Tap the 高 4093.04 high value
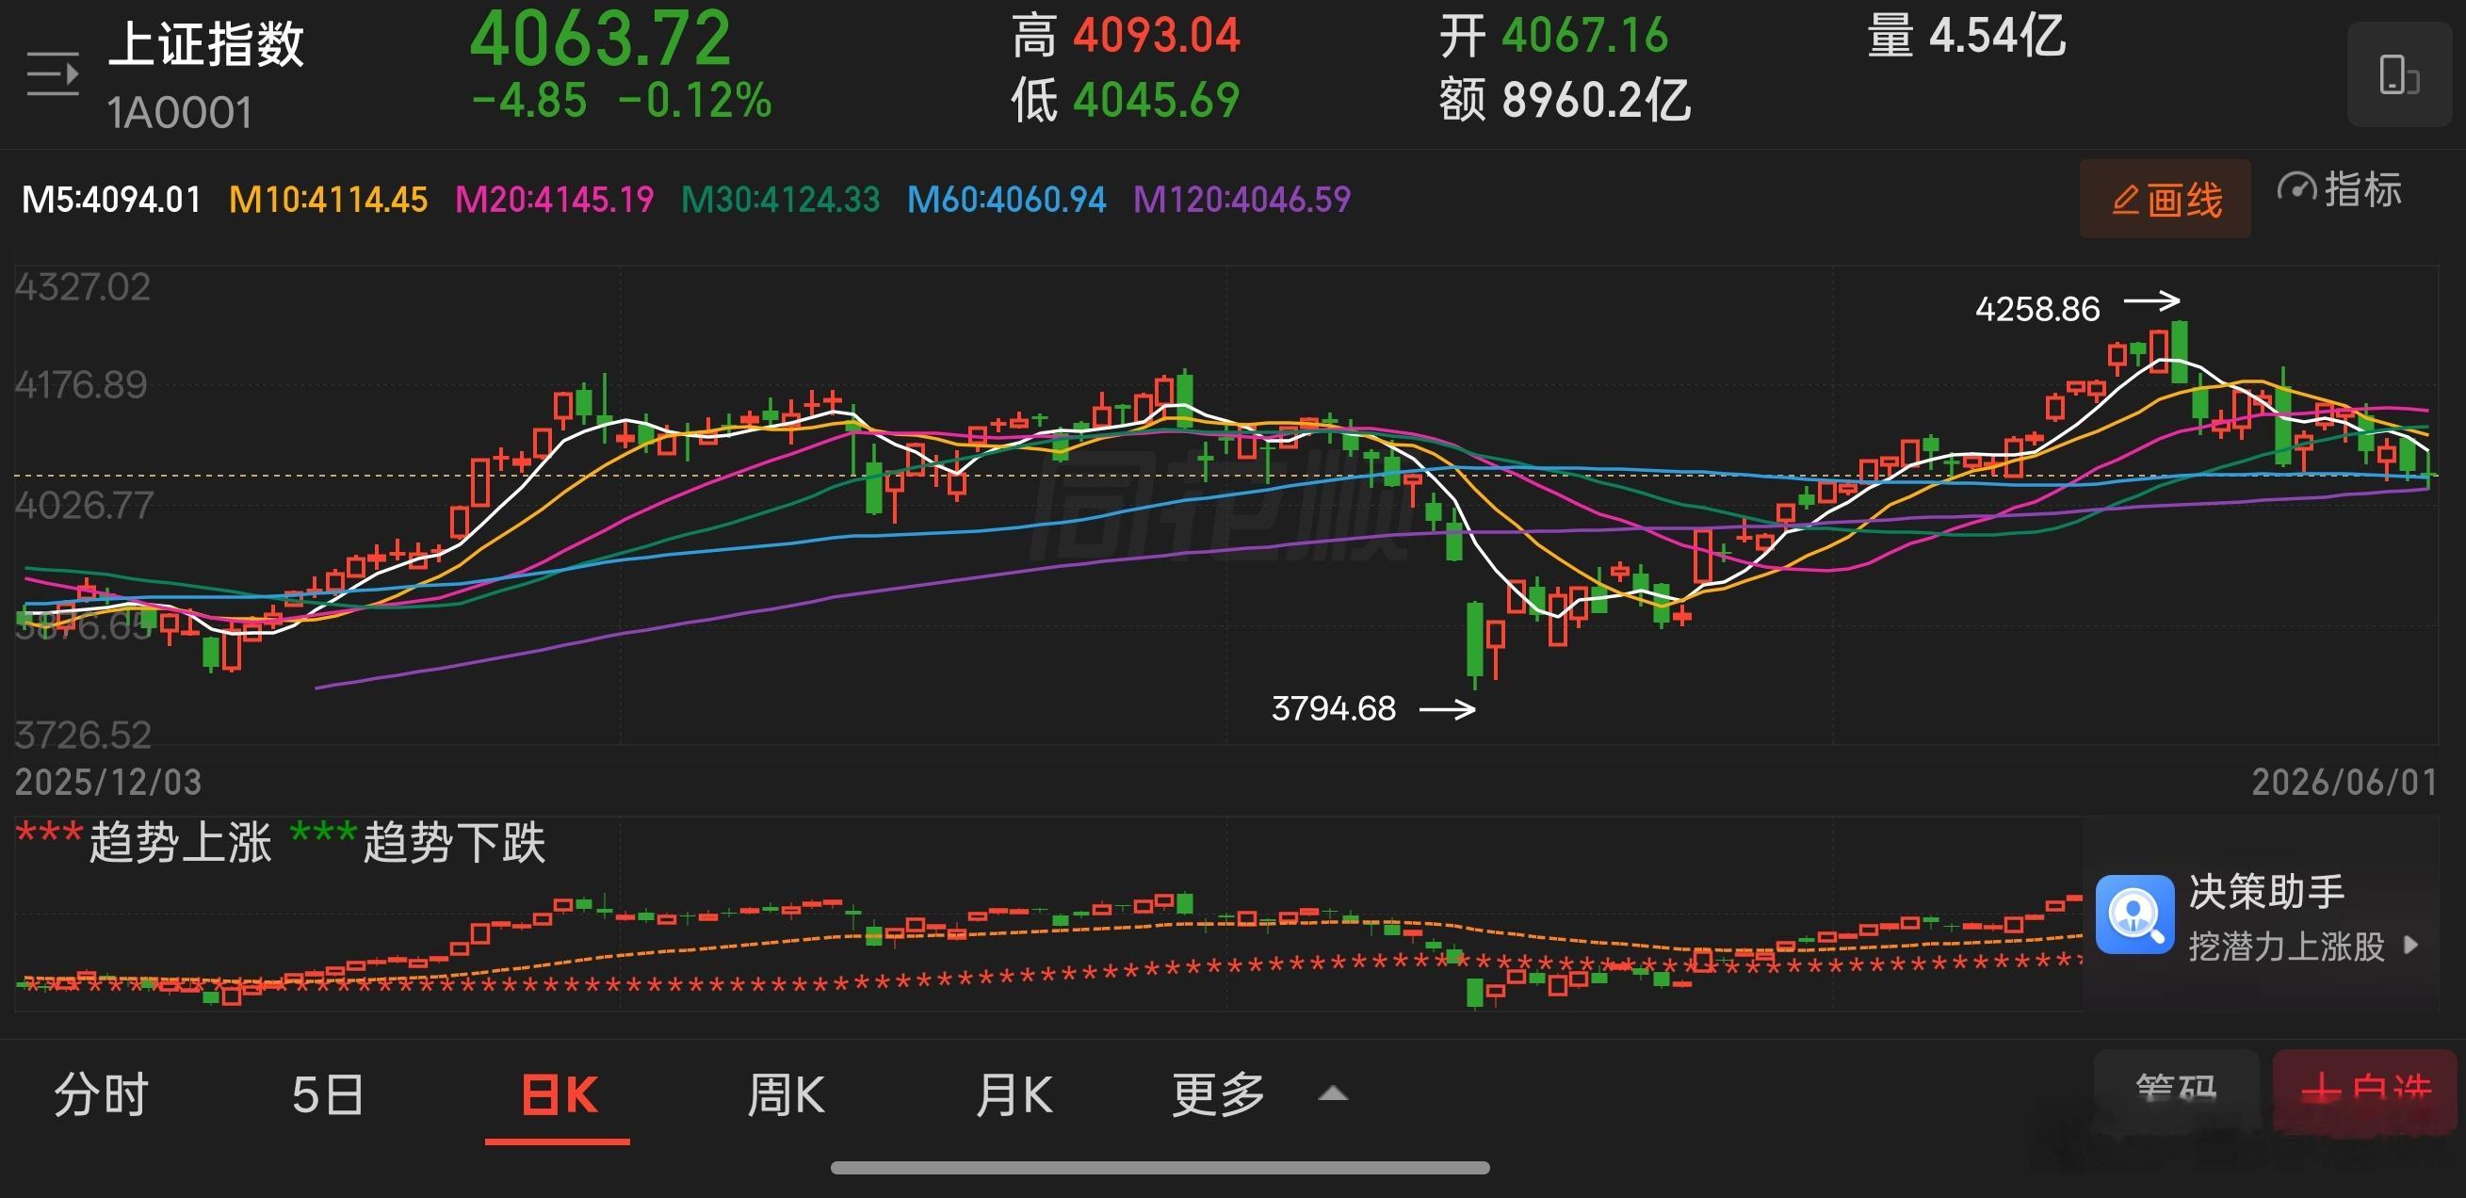Viewport: 2466px width, 1198px height. click(x=1126, y=37)
